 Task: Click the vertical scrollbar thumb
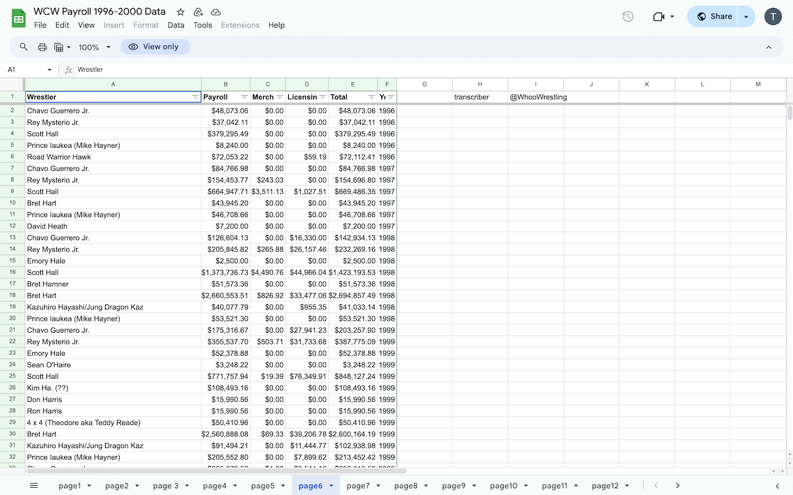tap(790, 112)
